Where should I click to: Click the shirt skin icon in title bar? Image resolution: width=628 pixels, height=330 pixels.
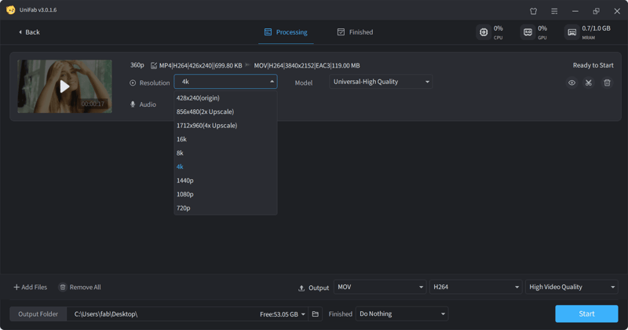point(534,11)
